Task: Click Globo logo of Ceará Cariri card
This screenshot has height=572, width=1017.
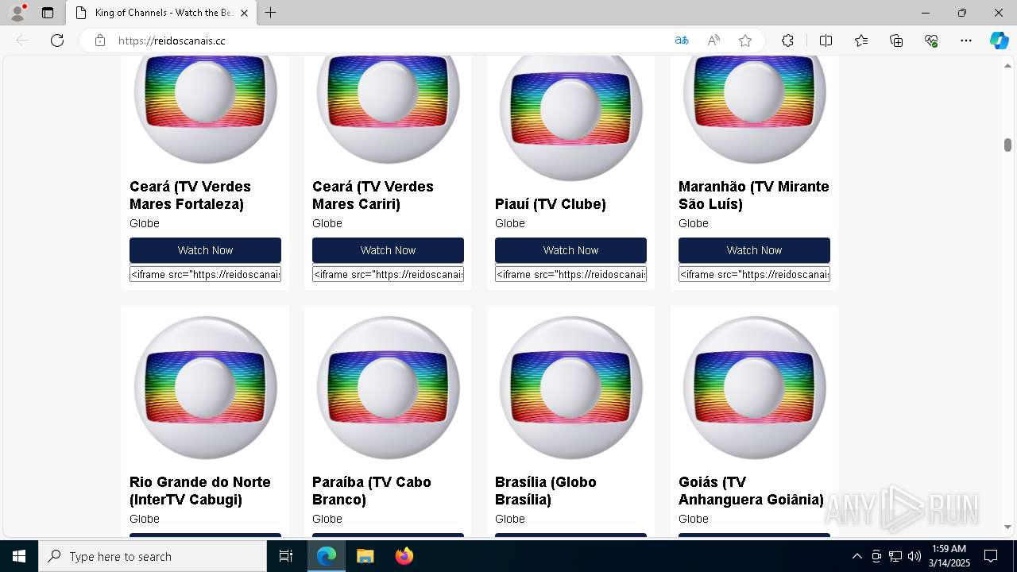Action: [388, 110]
